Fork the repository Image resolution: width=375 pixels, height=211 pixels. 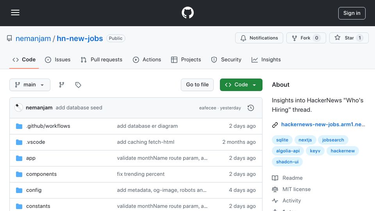[x=306, y=38]
